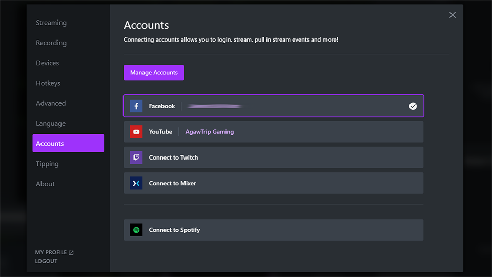The height and width of the screenshot is (277, 492).
Task: Open the Recording settings section
Action: 51,43
